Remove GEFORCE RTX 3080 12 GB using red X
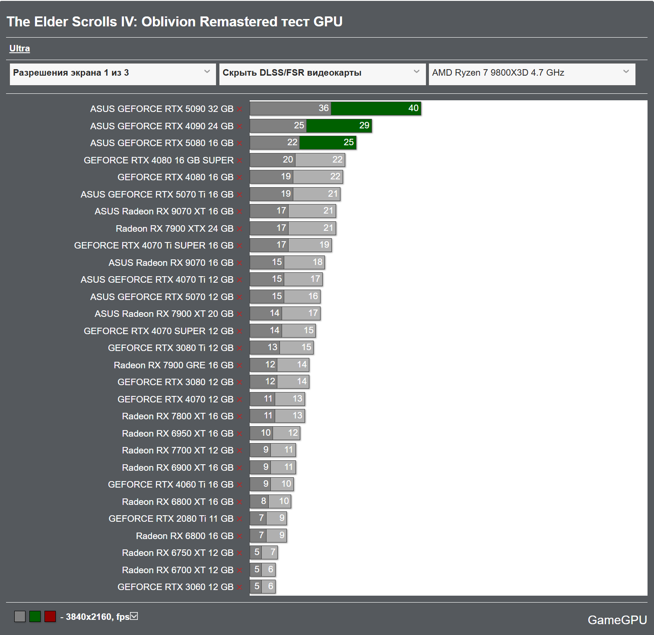This screenshot has height=635, width=654. 239,383
